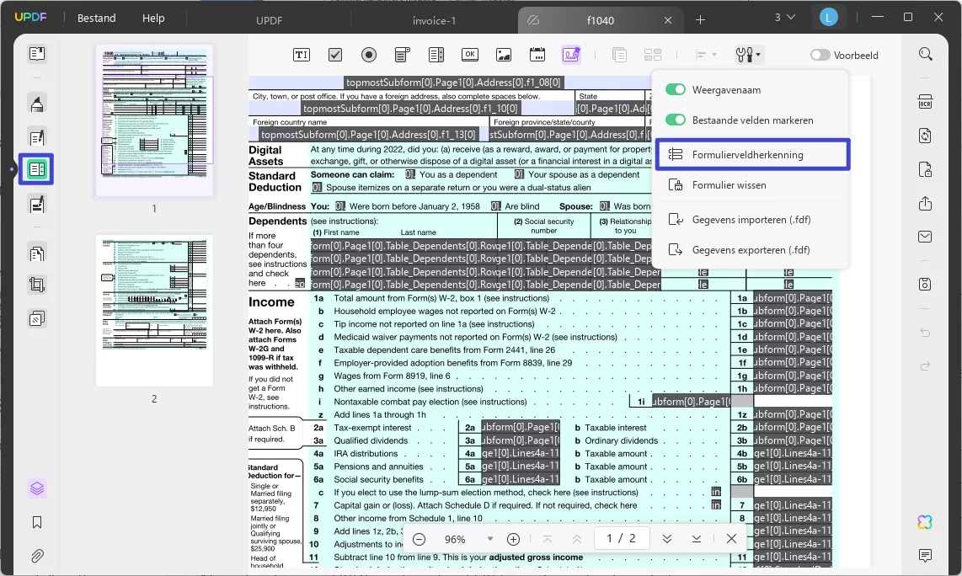Close the bottom zoom navigation bar
Image resolution: width=962 pixels, height=576 pixels.
pyautogui.click(x=731, y=539)
